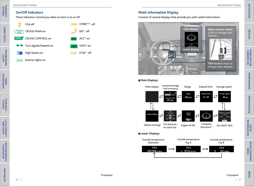Open the Vehicle Controls side tab
Viewport: 254px width, 186px height.
tap(5, 105)
